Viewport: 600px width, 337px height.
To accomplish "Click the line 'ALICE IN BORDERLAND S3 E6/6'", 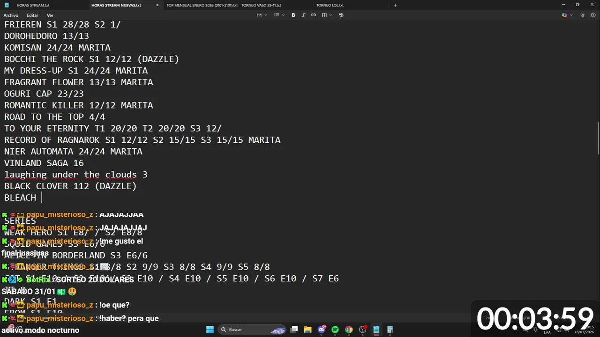I will click(76, 255).
